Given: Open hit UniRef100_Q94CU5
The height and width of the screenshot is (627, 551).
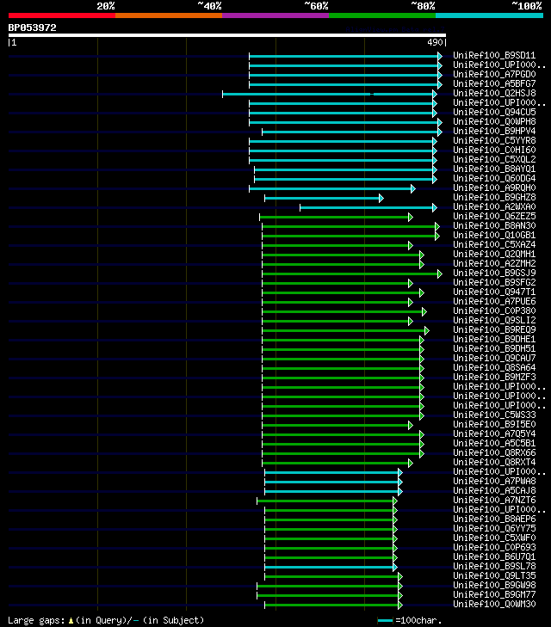Looking at the screenshot, I should click(x=494, y=112).
